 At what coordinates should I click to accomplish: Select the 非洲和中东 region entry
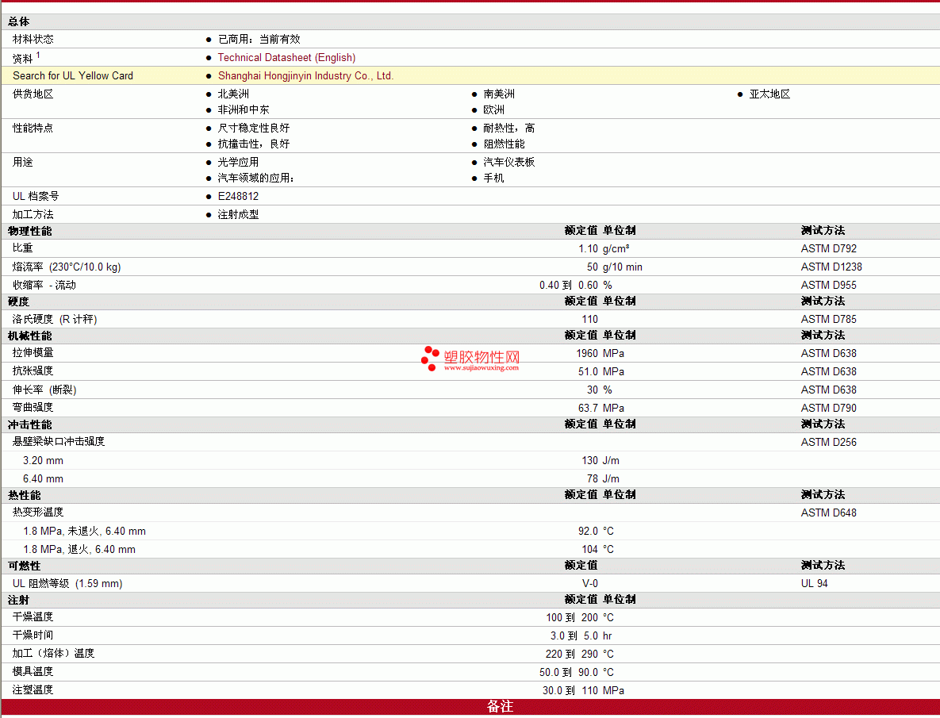(244, 109)
